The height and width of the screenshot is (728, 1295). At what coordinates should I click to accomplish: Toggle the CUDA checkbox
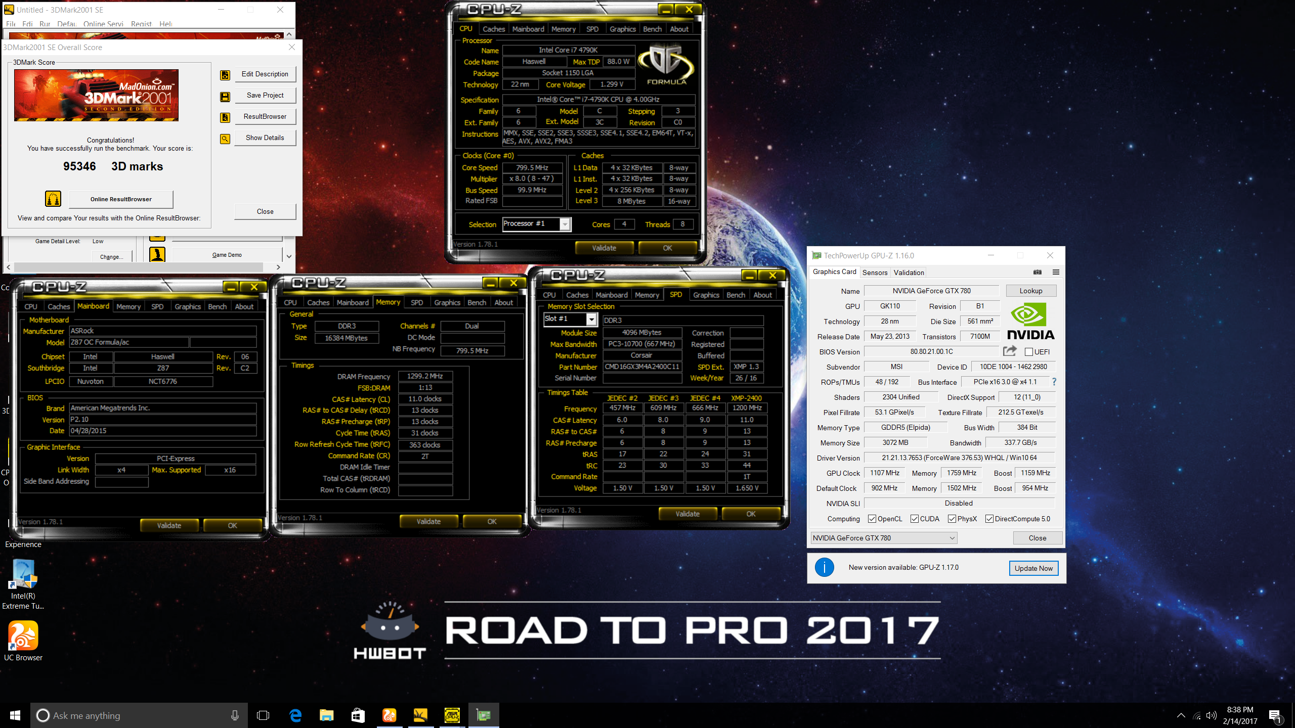(x=915, y=519)
